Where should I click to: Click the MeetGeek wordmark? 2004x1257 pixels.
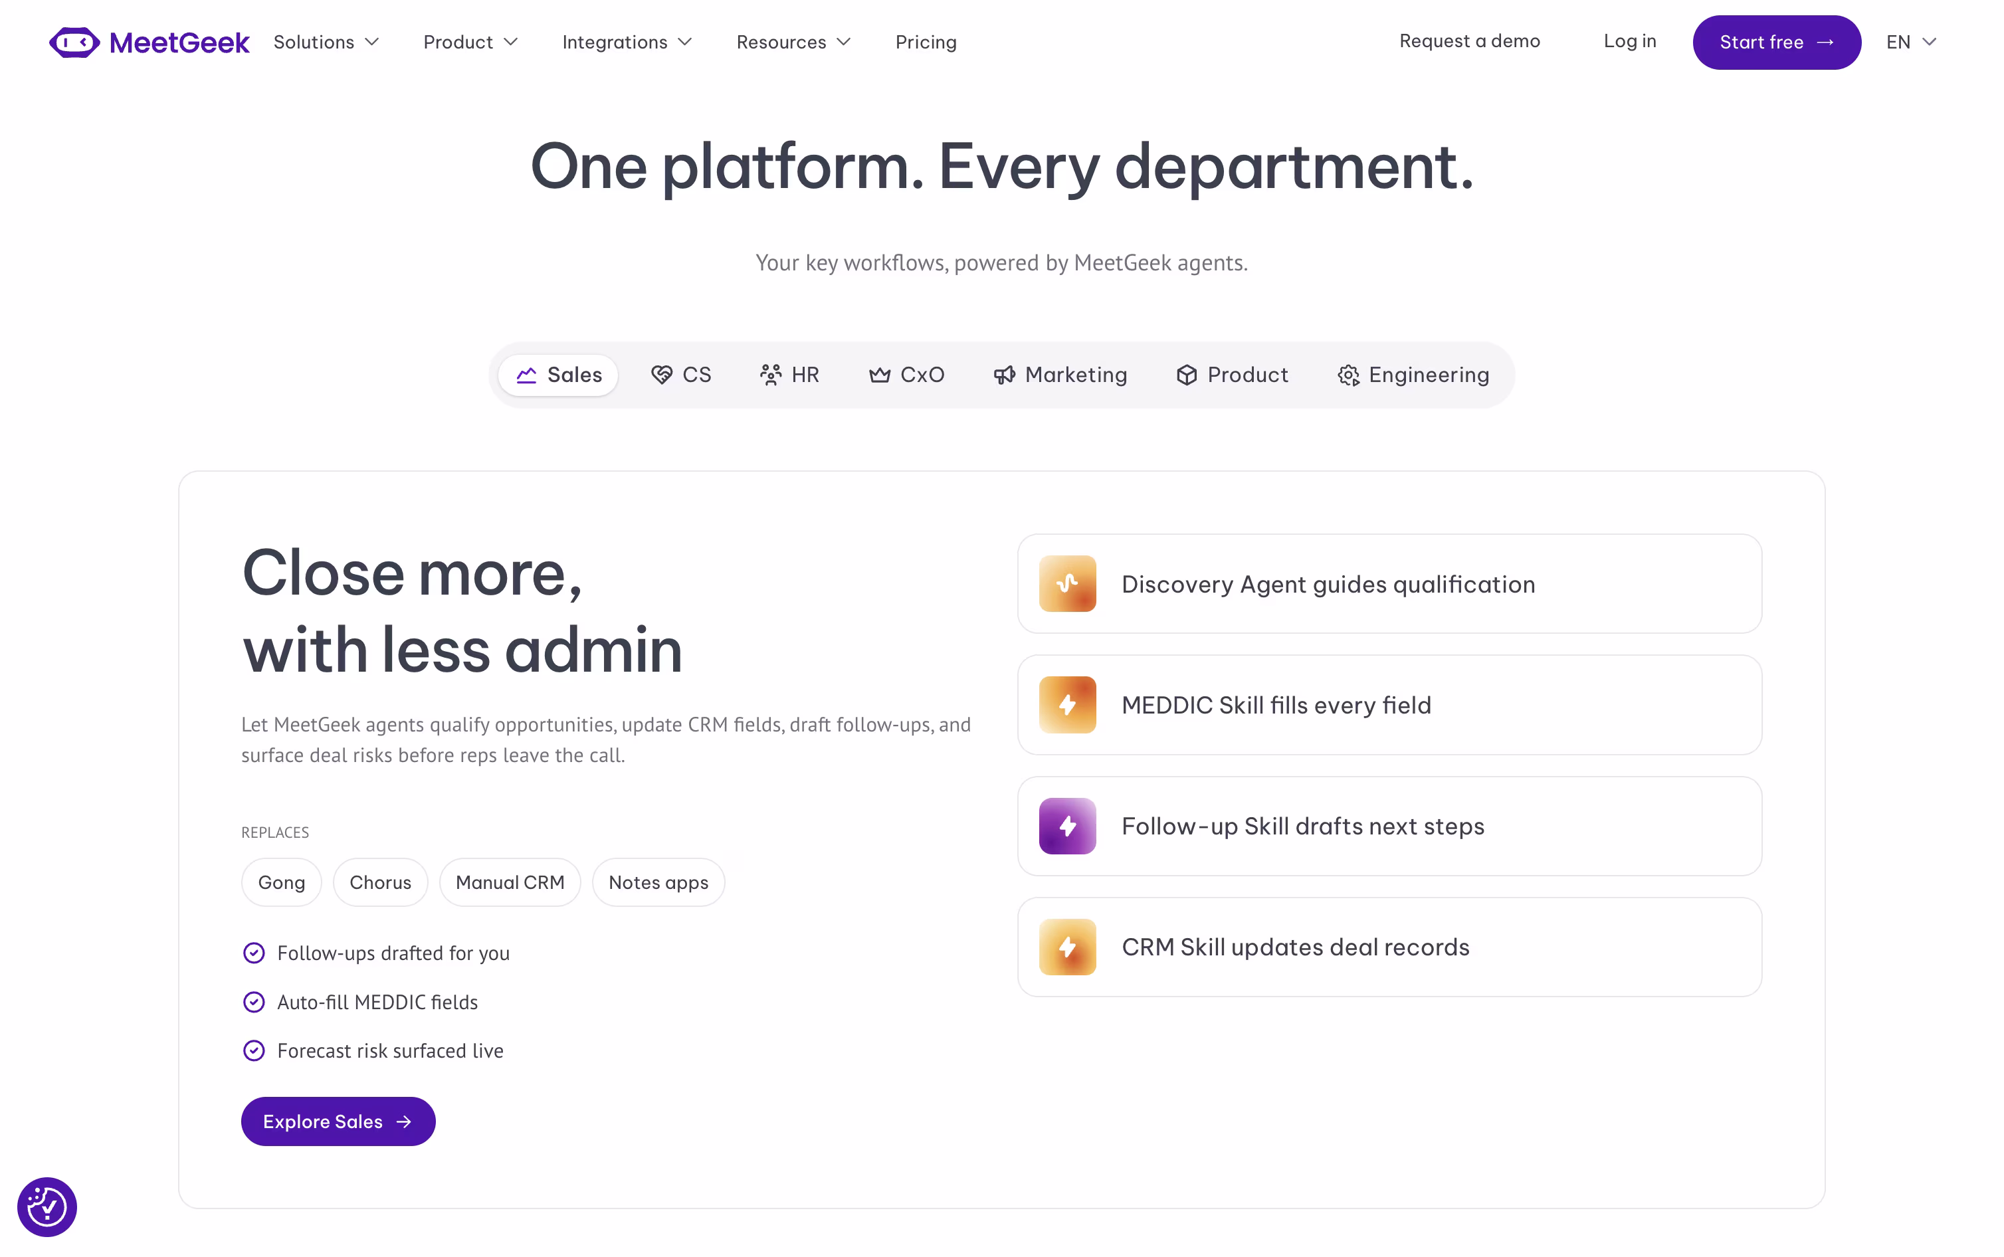(x=179, y=43)
